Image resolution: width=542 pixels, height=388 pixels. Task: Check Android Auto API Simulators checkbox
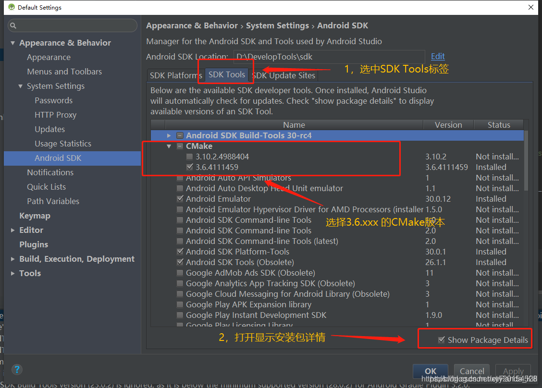point(180,178)
